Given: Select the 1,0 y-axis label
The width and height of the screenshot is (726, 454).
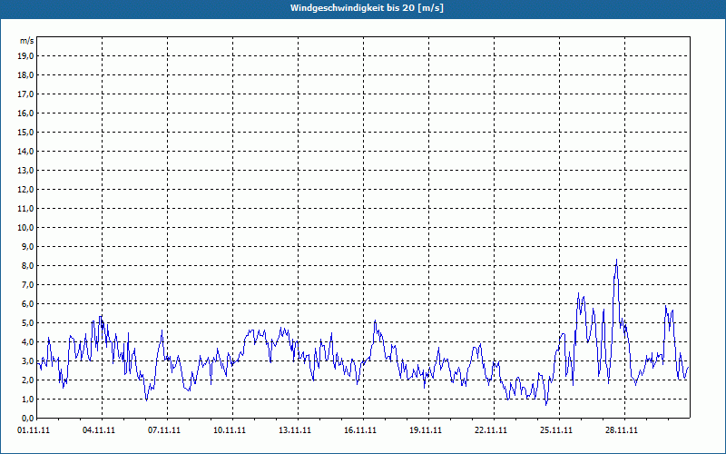Looking at the screenshot, I should pos(27,399).
